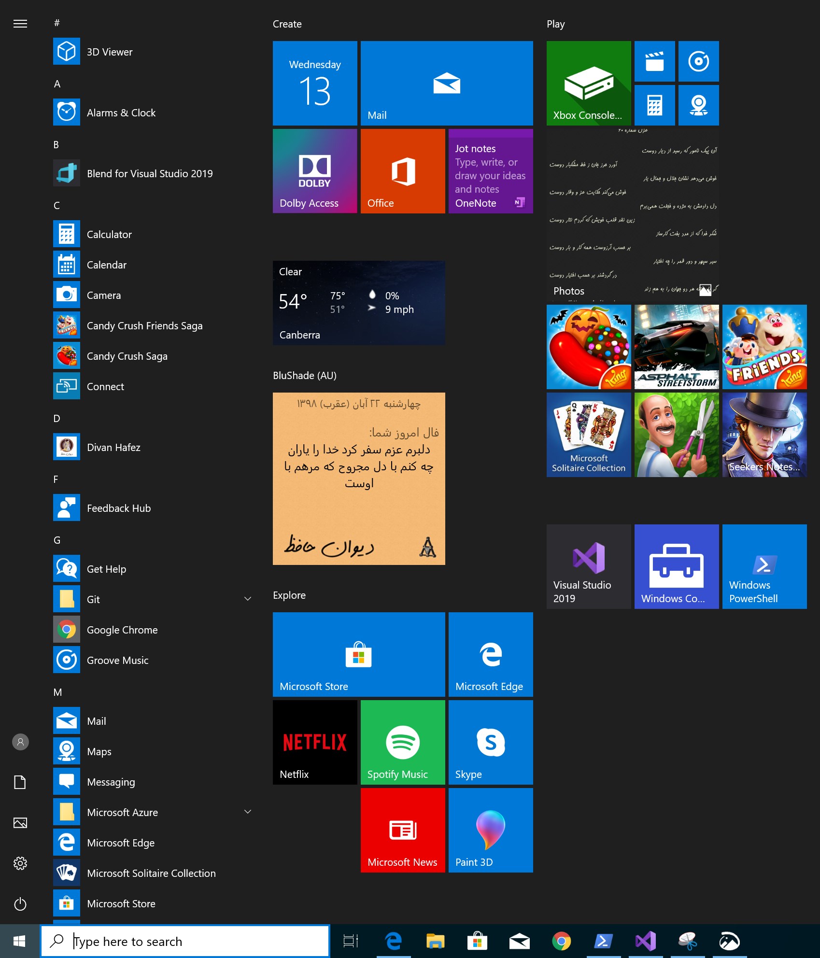This screenshot has width=820, height=958.
Task: Open the Netflix tile
Action: tap(315, 742)
